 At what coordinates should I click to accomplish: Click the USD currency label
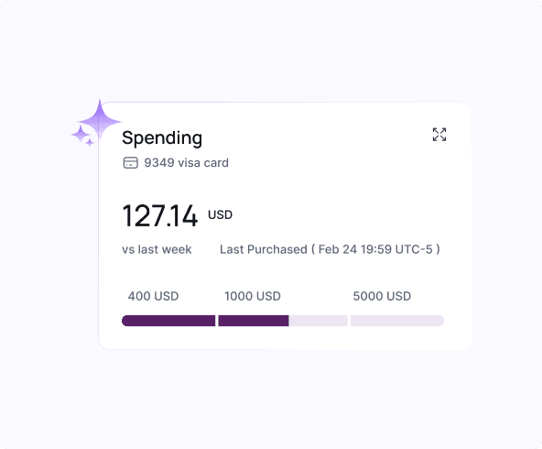(x=220, y=214)
